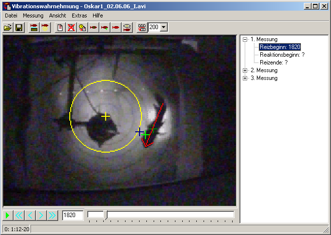This screenshot has height=235, width=331.
Task: Close the Vibrationswahrnehmung window
Action: 324,6
